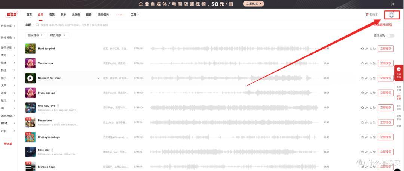Open the 配音 voiceover tab

tap(89, 15)
